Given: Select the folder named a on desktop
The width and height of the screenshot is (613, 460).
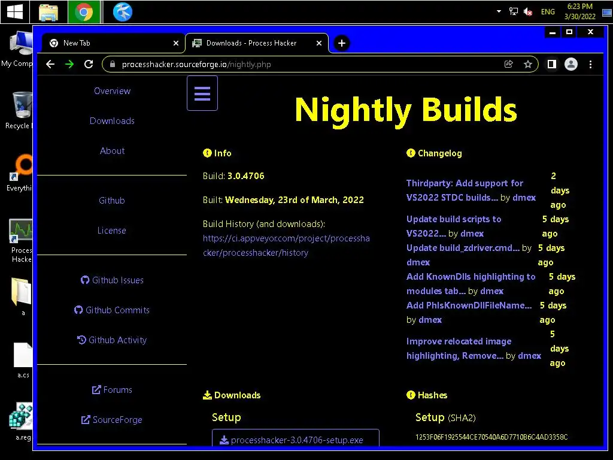Looking at the screenshot, I should (22, 296).
